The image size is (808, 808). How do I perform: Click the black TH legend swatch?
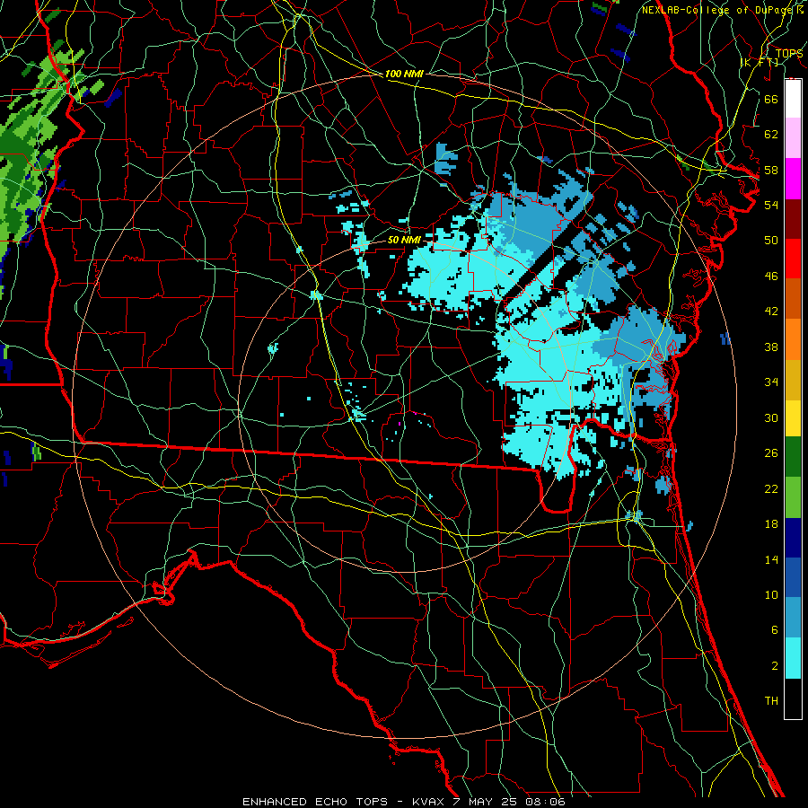[x=793, y=698]
